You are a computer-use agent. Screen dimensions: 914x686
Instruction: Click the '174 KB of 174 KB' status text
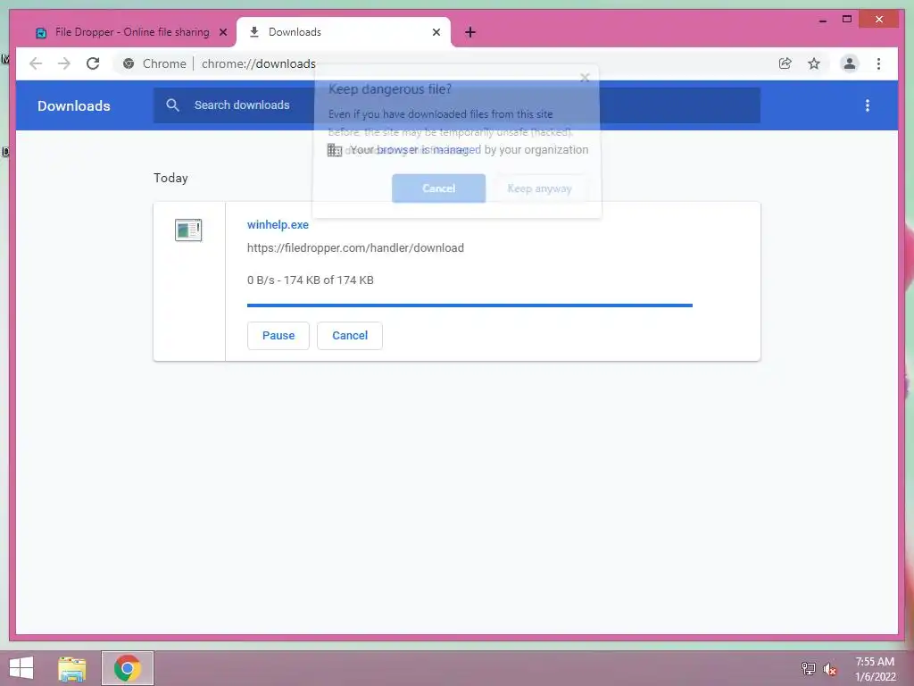tap(328, 280)
